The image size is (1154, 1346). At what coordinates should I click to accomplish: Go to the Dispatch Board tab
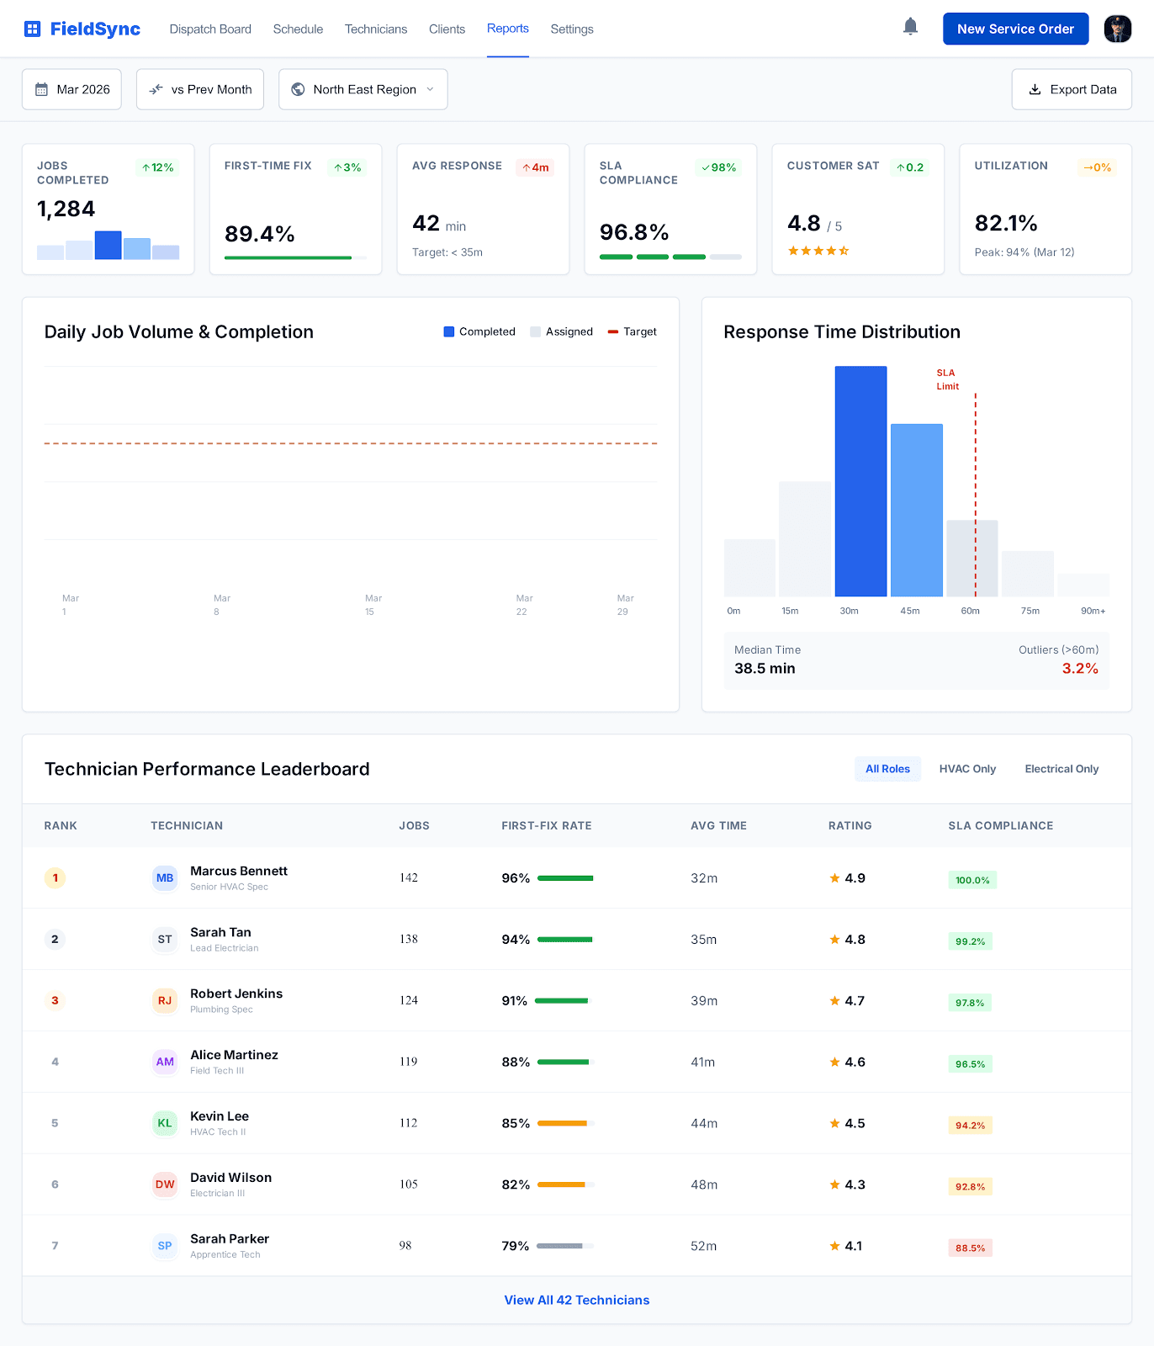[210, 29]
